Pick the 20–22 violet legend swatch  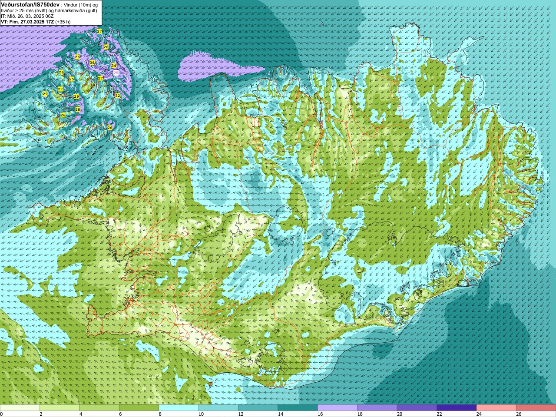click(x=417, y=408)
